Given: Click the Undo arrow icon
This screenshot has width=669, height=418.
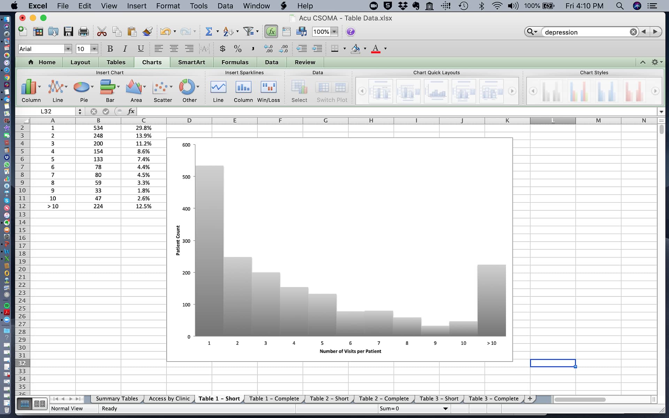Looking at the screenshot, I should [x=166, y=32].
